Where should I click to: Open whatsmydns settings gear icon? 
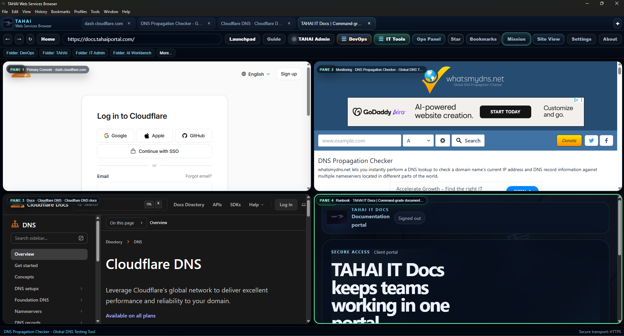(443, 141)
